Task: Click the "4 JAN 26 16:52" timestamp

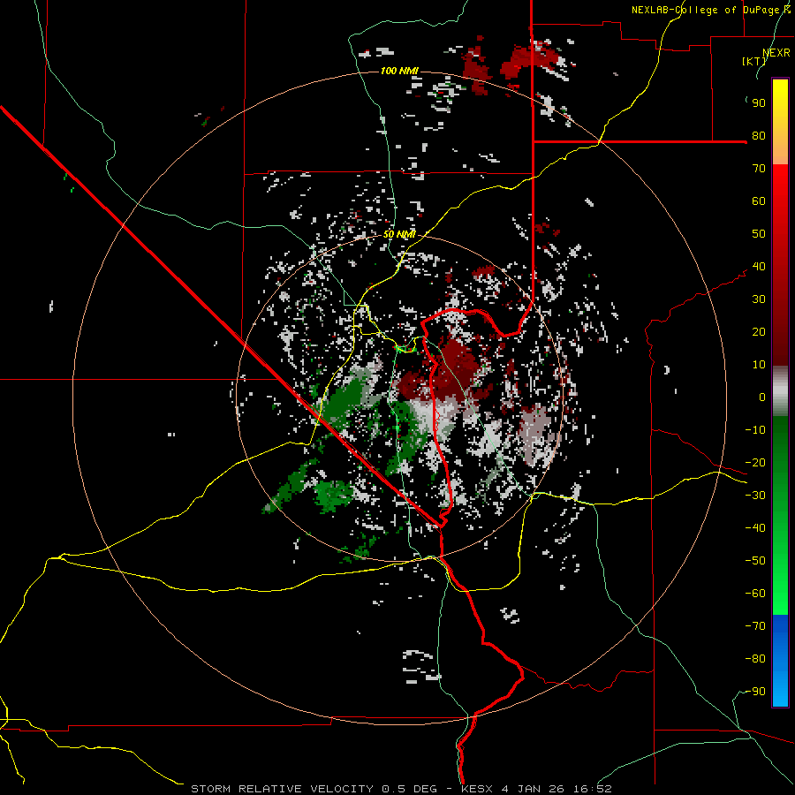Action: click(556, 789)
